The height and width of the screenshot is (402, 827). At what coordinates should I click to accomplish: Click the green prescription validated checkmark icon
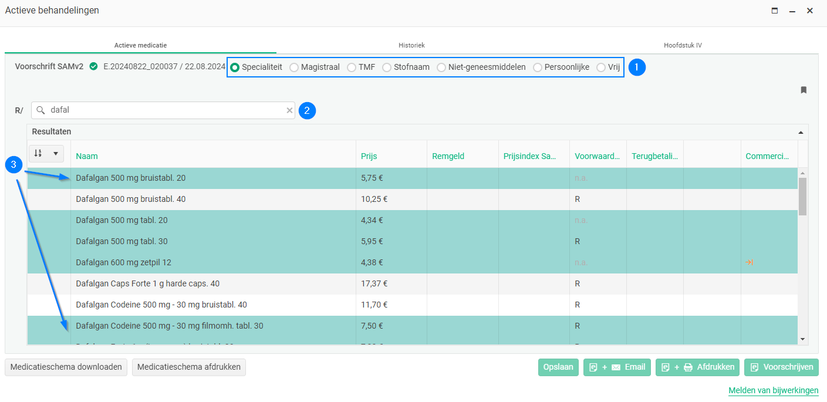[x=93, y=66]
